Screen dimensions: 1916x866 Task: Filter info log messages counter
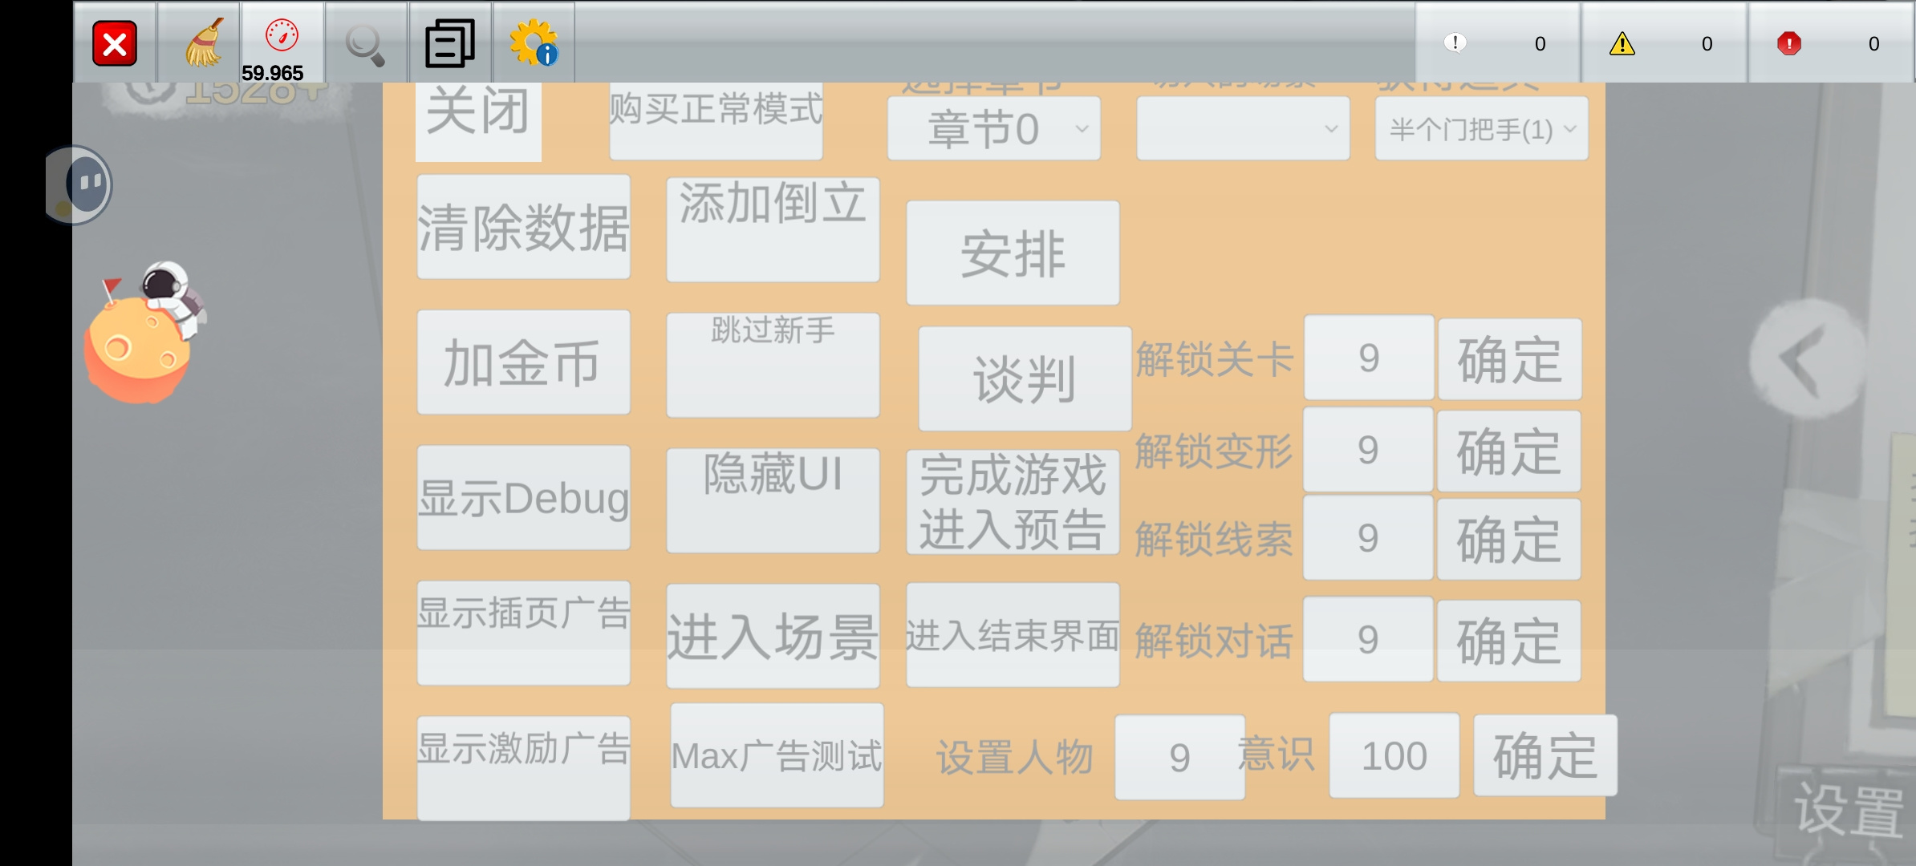pos(1497,43)
